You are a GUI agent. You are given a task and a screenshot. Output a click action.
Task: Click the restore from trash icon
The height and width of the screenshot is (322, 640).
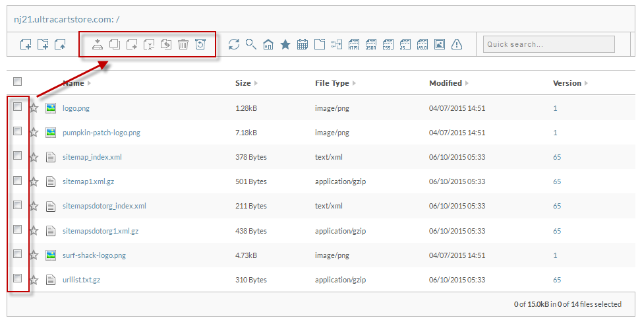tap(200, 44)
